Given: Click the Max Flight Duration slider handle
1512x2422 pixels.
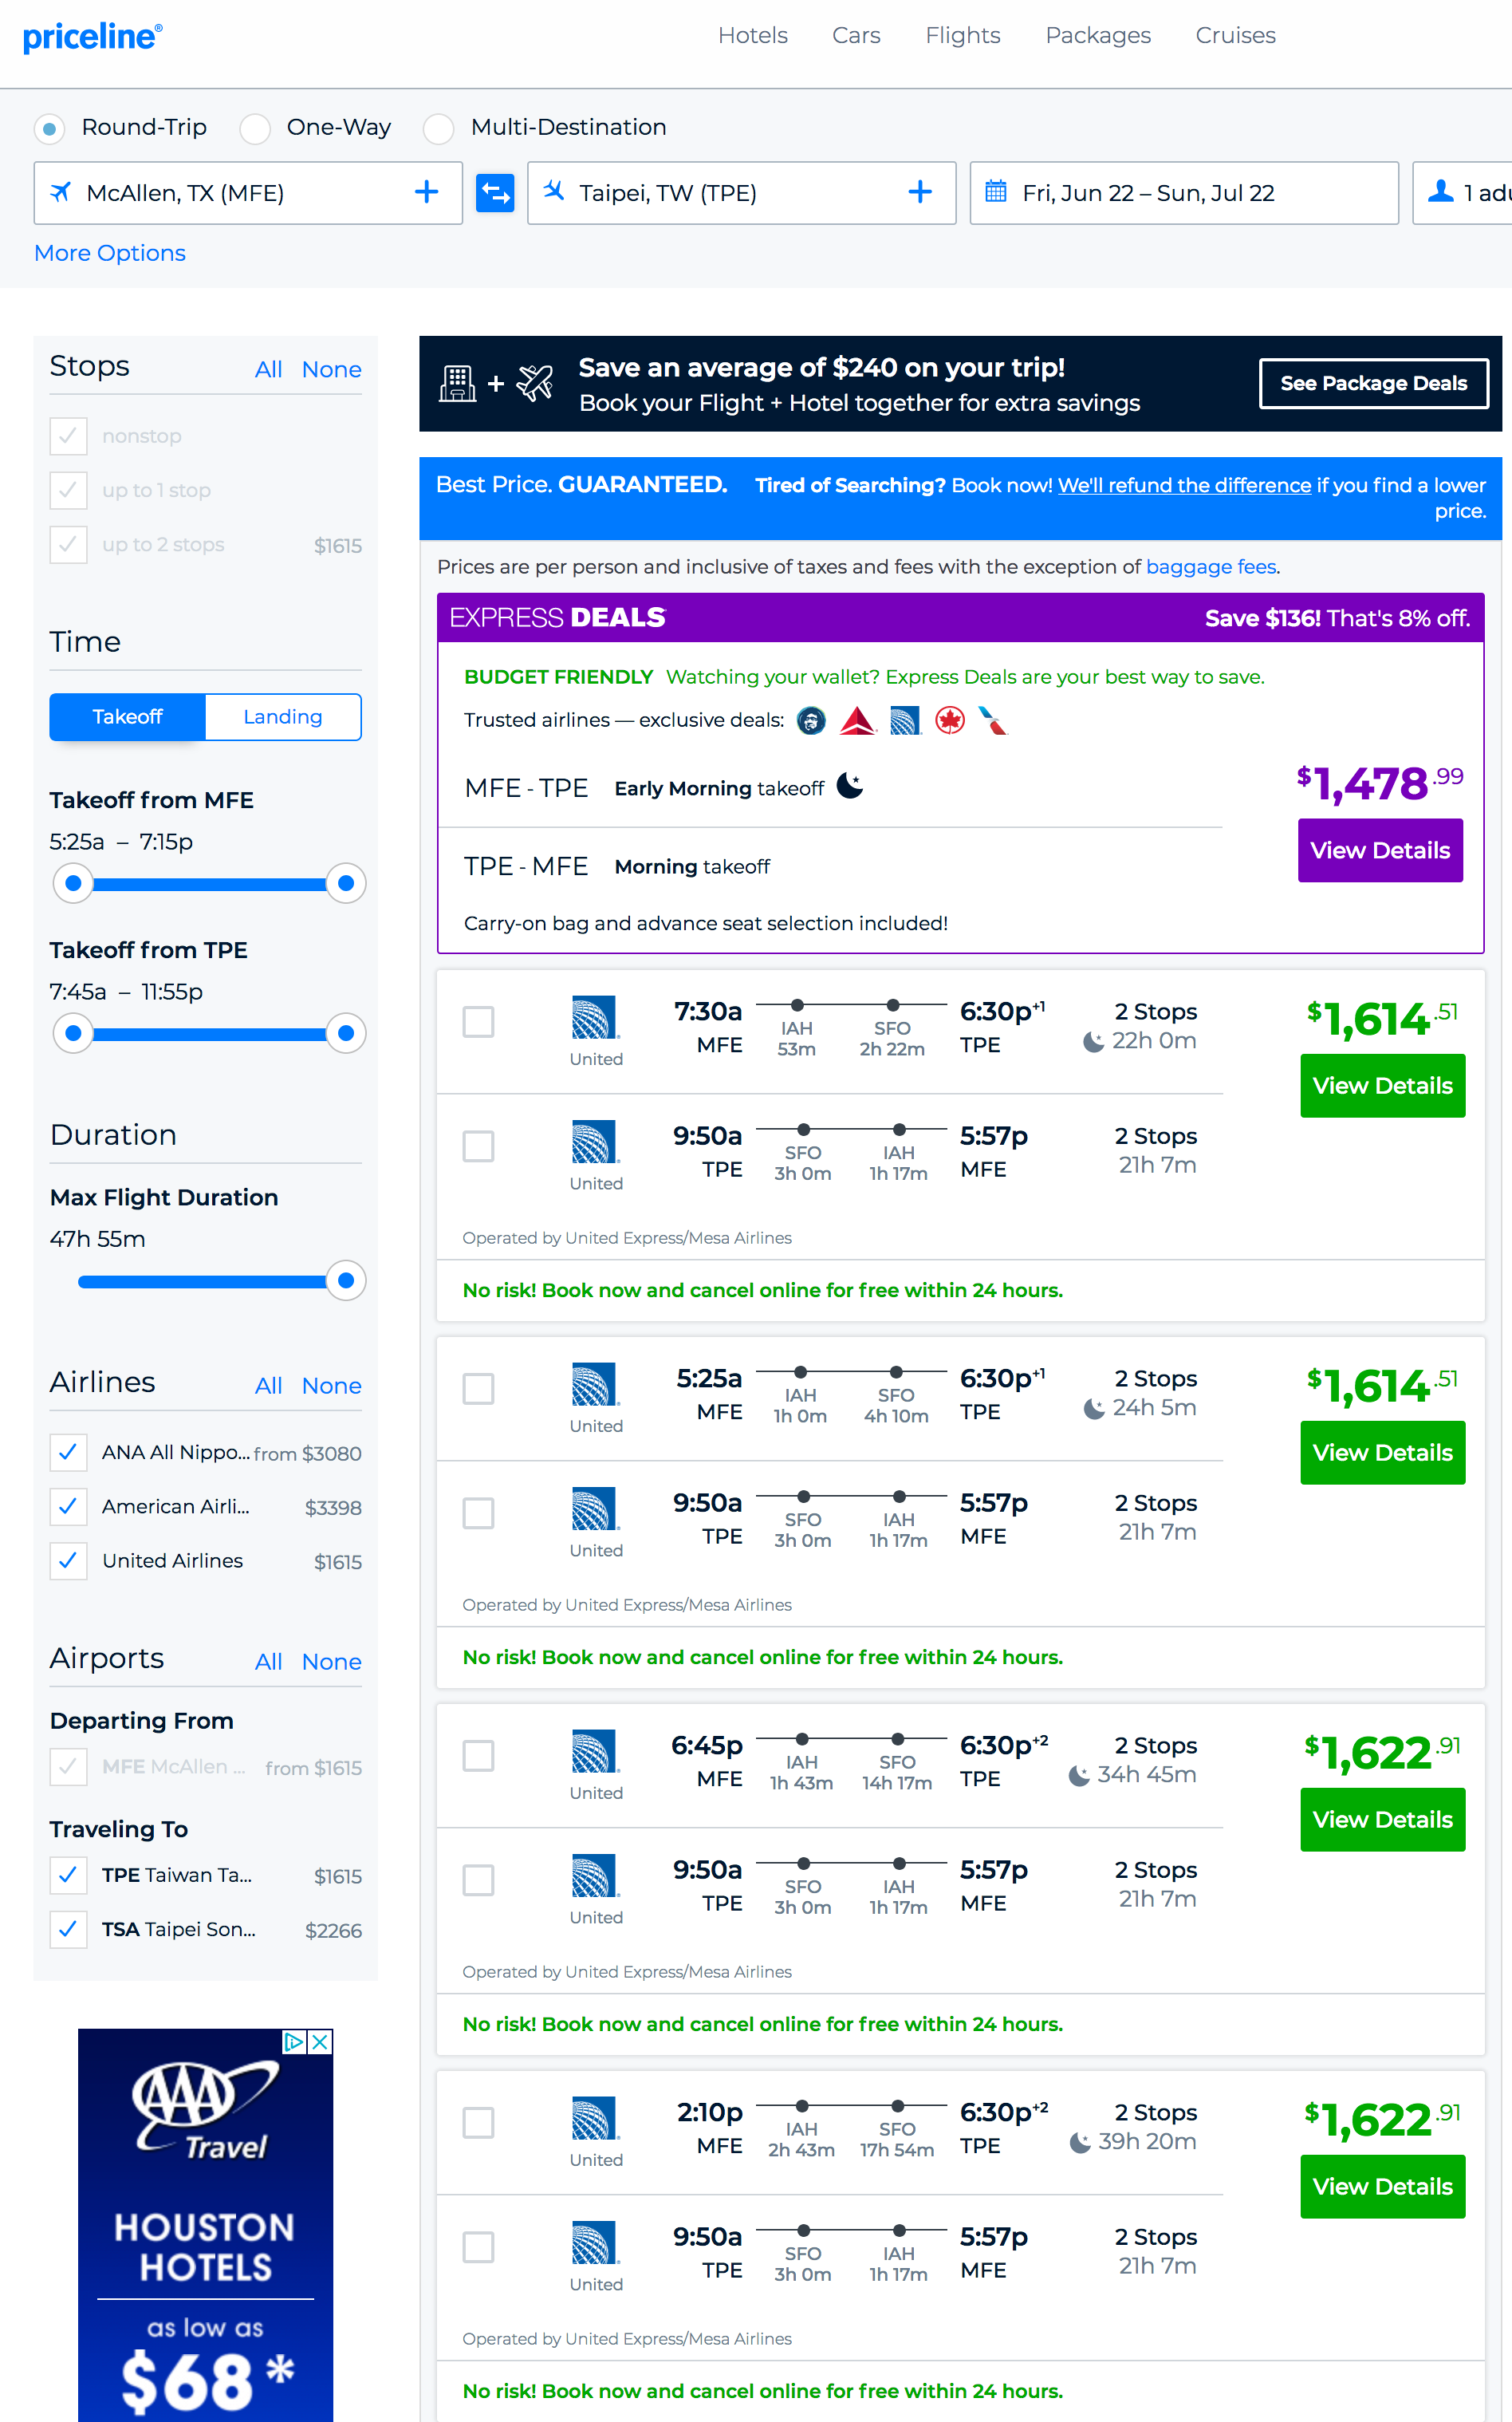Looking at the screenshot, I should pos(346,1280).
